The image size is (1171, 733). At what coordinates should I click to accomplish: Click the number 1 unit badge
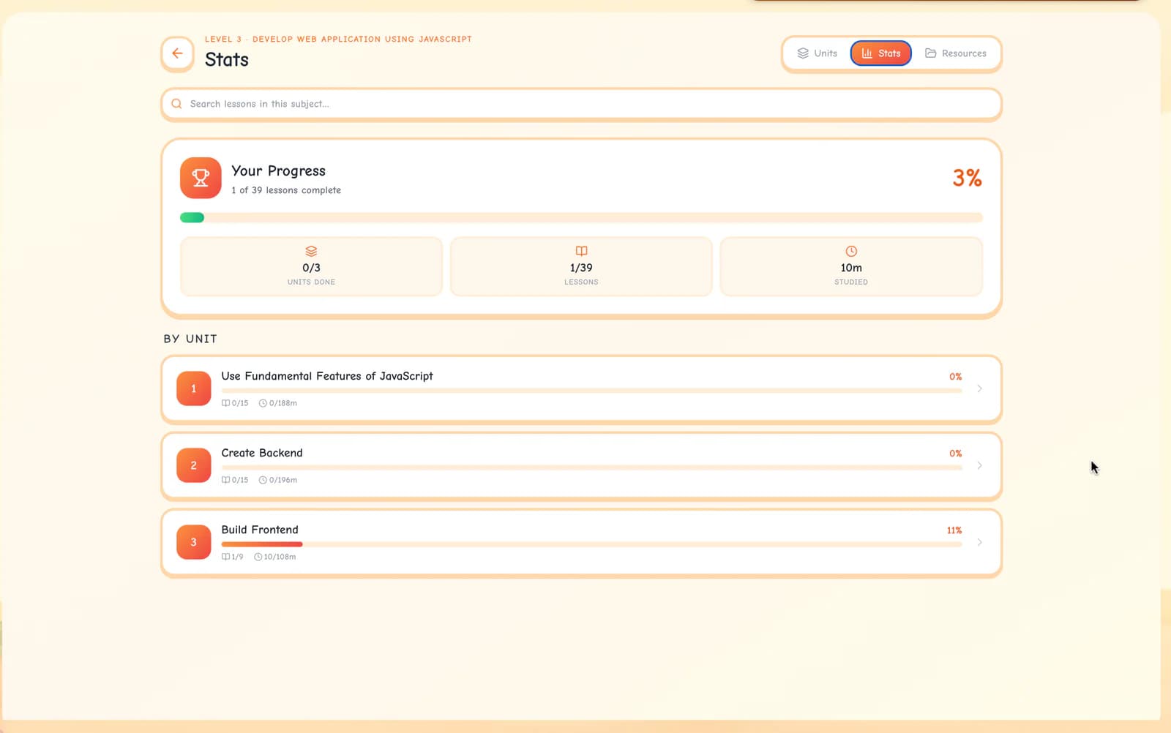point(194,388)
